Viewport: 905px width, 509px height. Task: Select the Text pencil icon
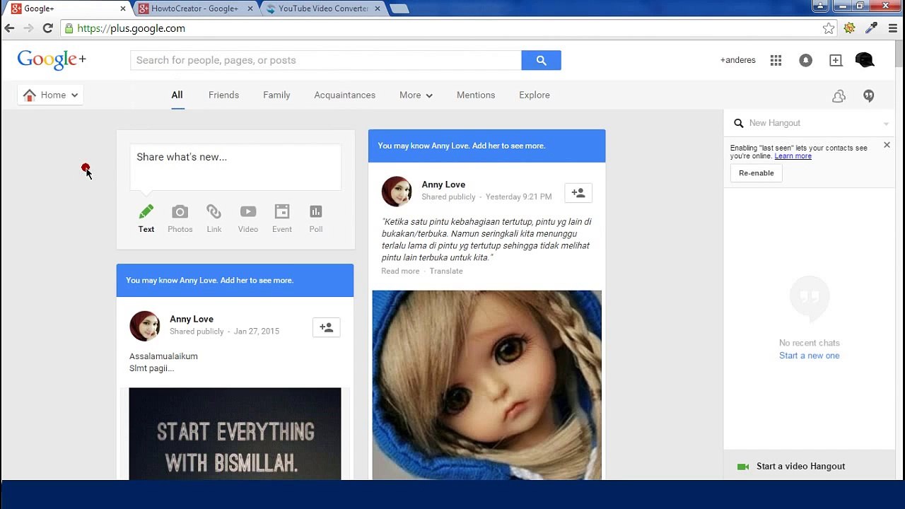(x=146, y=211)
